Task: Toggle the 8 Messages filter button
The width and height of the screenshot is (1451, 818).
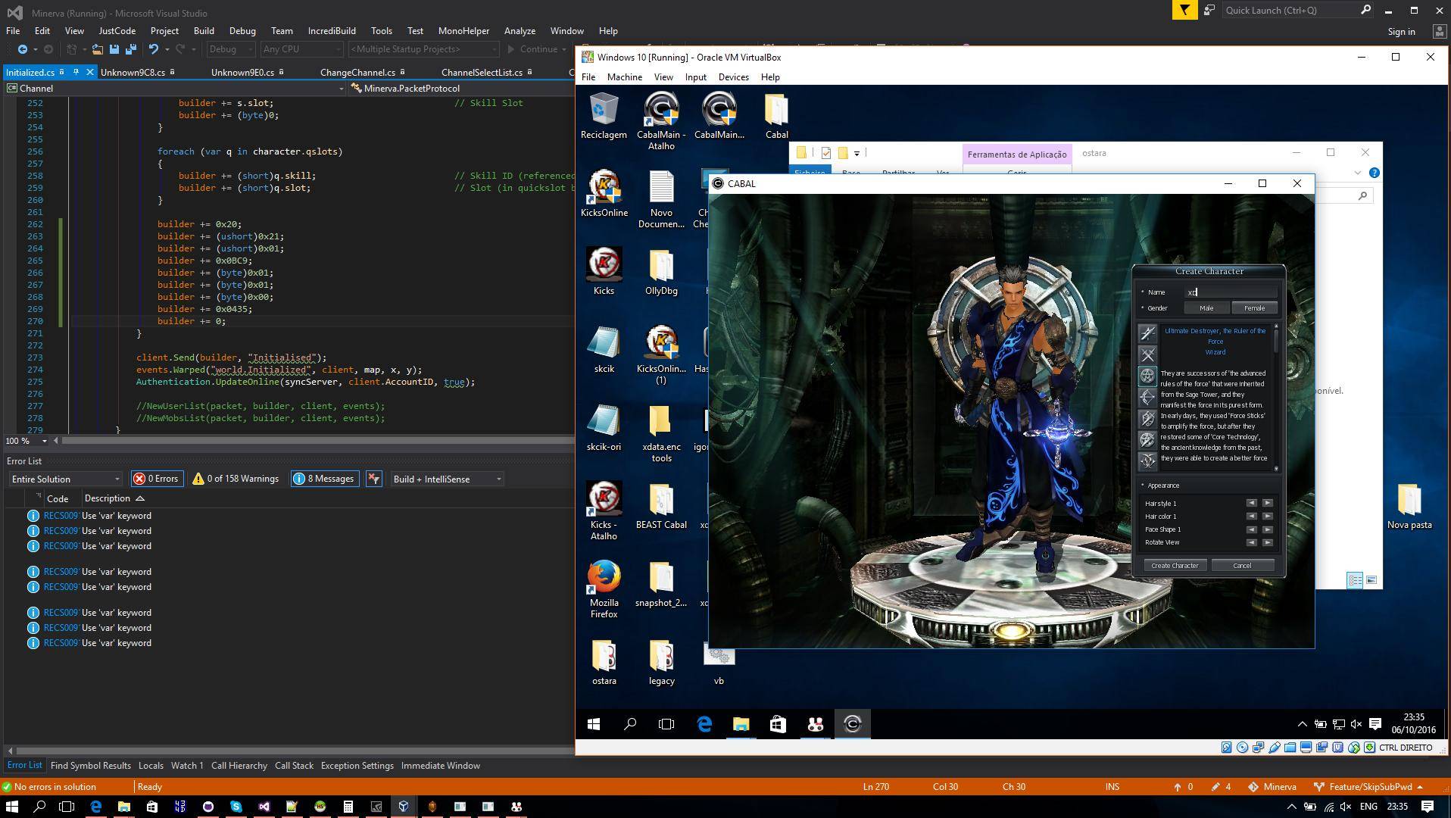Action: (x=324, y=479)
